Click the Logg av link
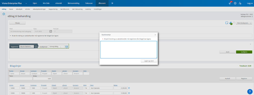Screen dimensions: 254x95 (x=250, y=3)
